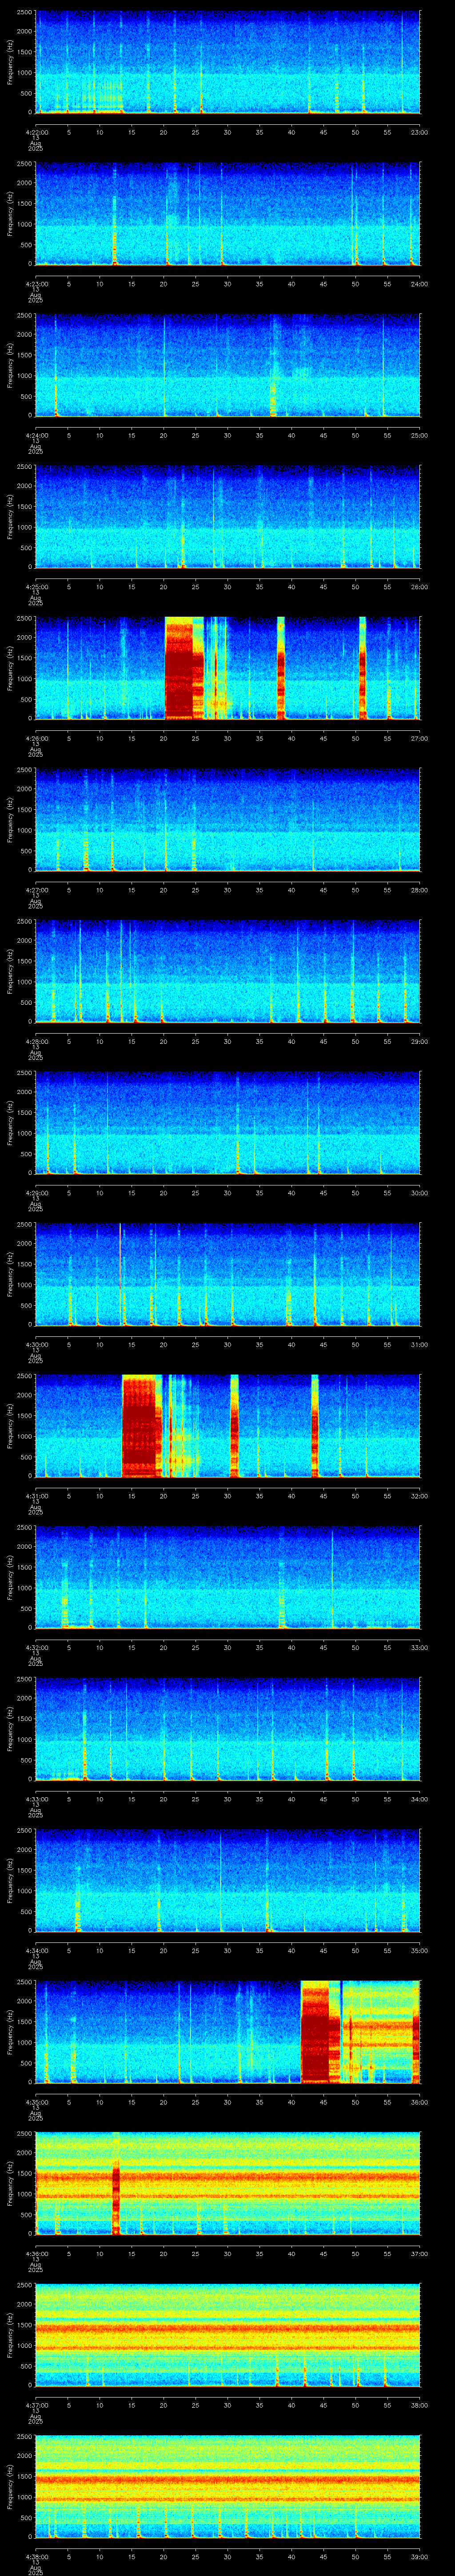Click the '23:00' end time label
The width and height of the screenshot is (455, 2576).
pyautogui.click(x=420, y=132)
